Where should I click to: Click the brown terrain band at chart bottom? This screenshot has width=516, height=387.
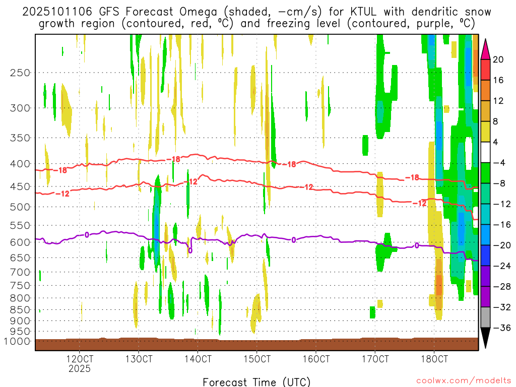click(x=256, y=344)
